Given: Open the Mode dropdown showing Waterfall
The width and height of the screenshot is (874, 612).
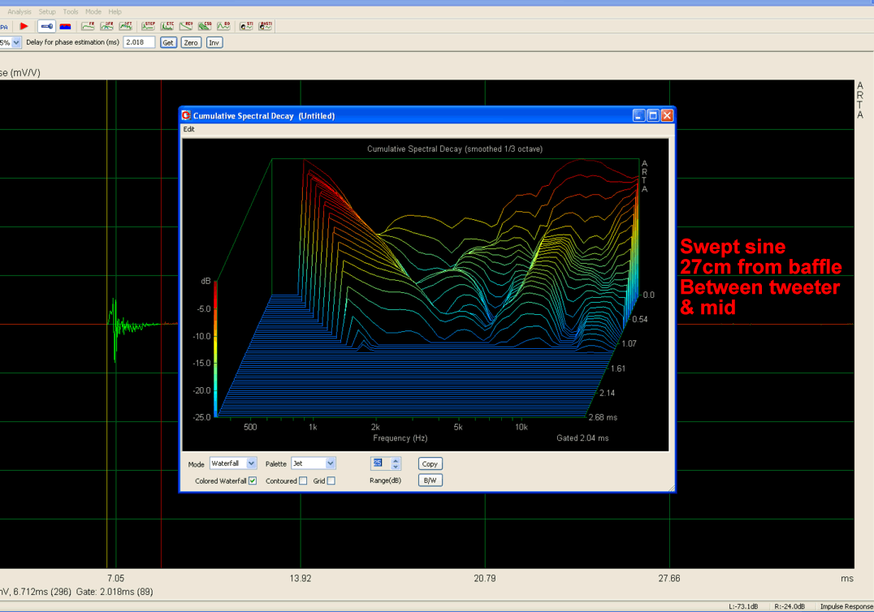Looking at the screenshot, I should tap(233, 463).
